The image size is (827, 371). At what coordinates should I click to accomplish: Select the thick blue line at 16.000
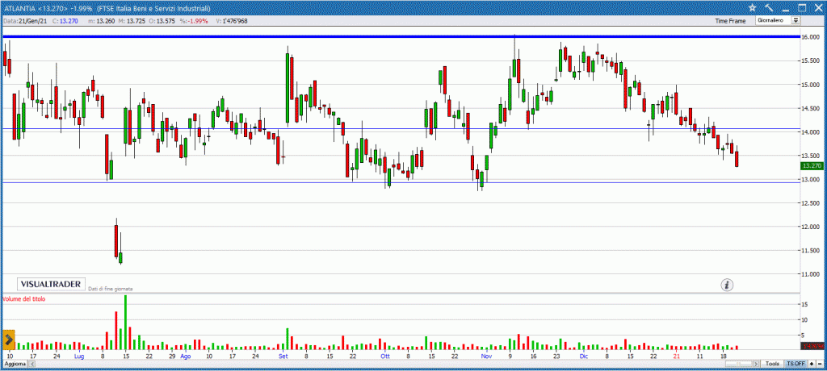[401, 36]
